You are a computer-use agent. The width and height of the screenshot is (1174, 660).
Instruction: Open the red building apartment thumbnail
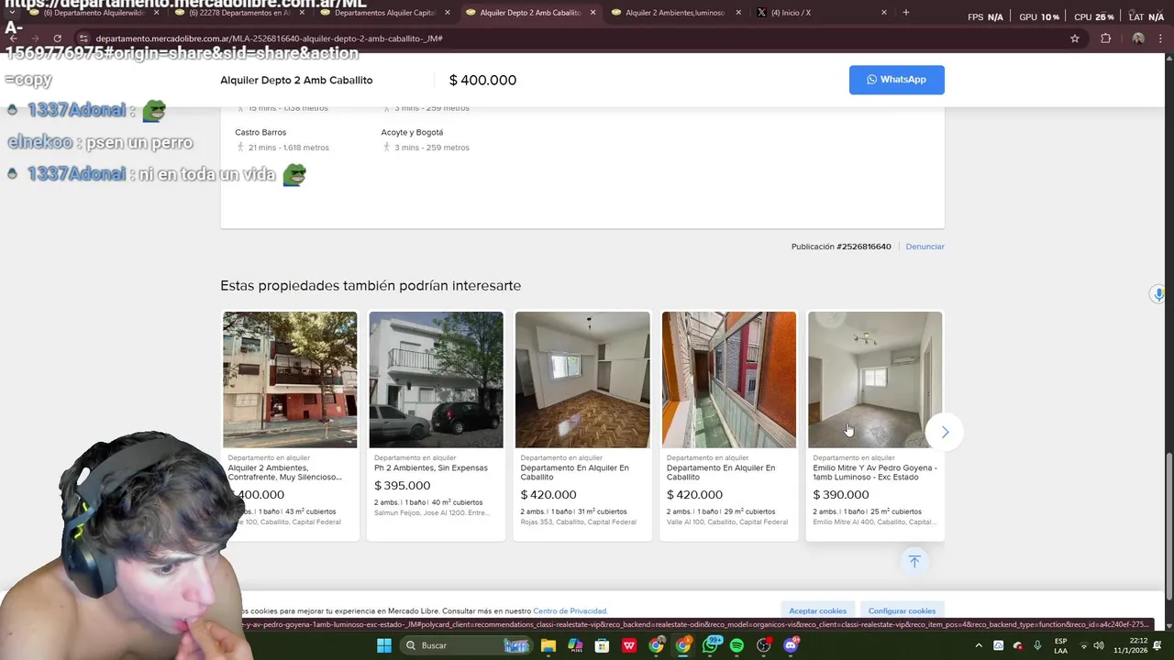point(290,379)
